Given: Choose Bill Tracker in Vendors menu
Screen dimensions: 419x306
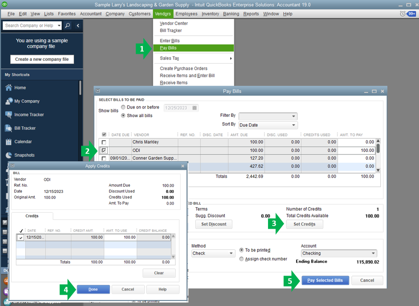Looking at the screenshot, I should [171, 31].
